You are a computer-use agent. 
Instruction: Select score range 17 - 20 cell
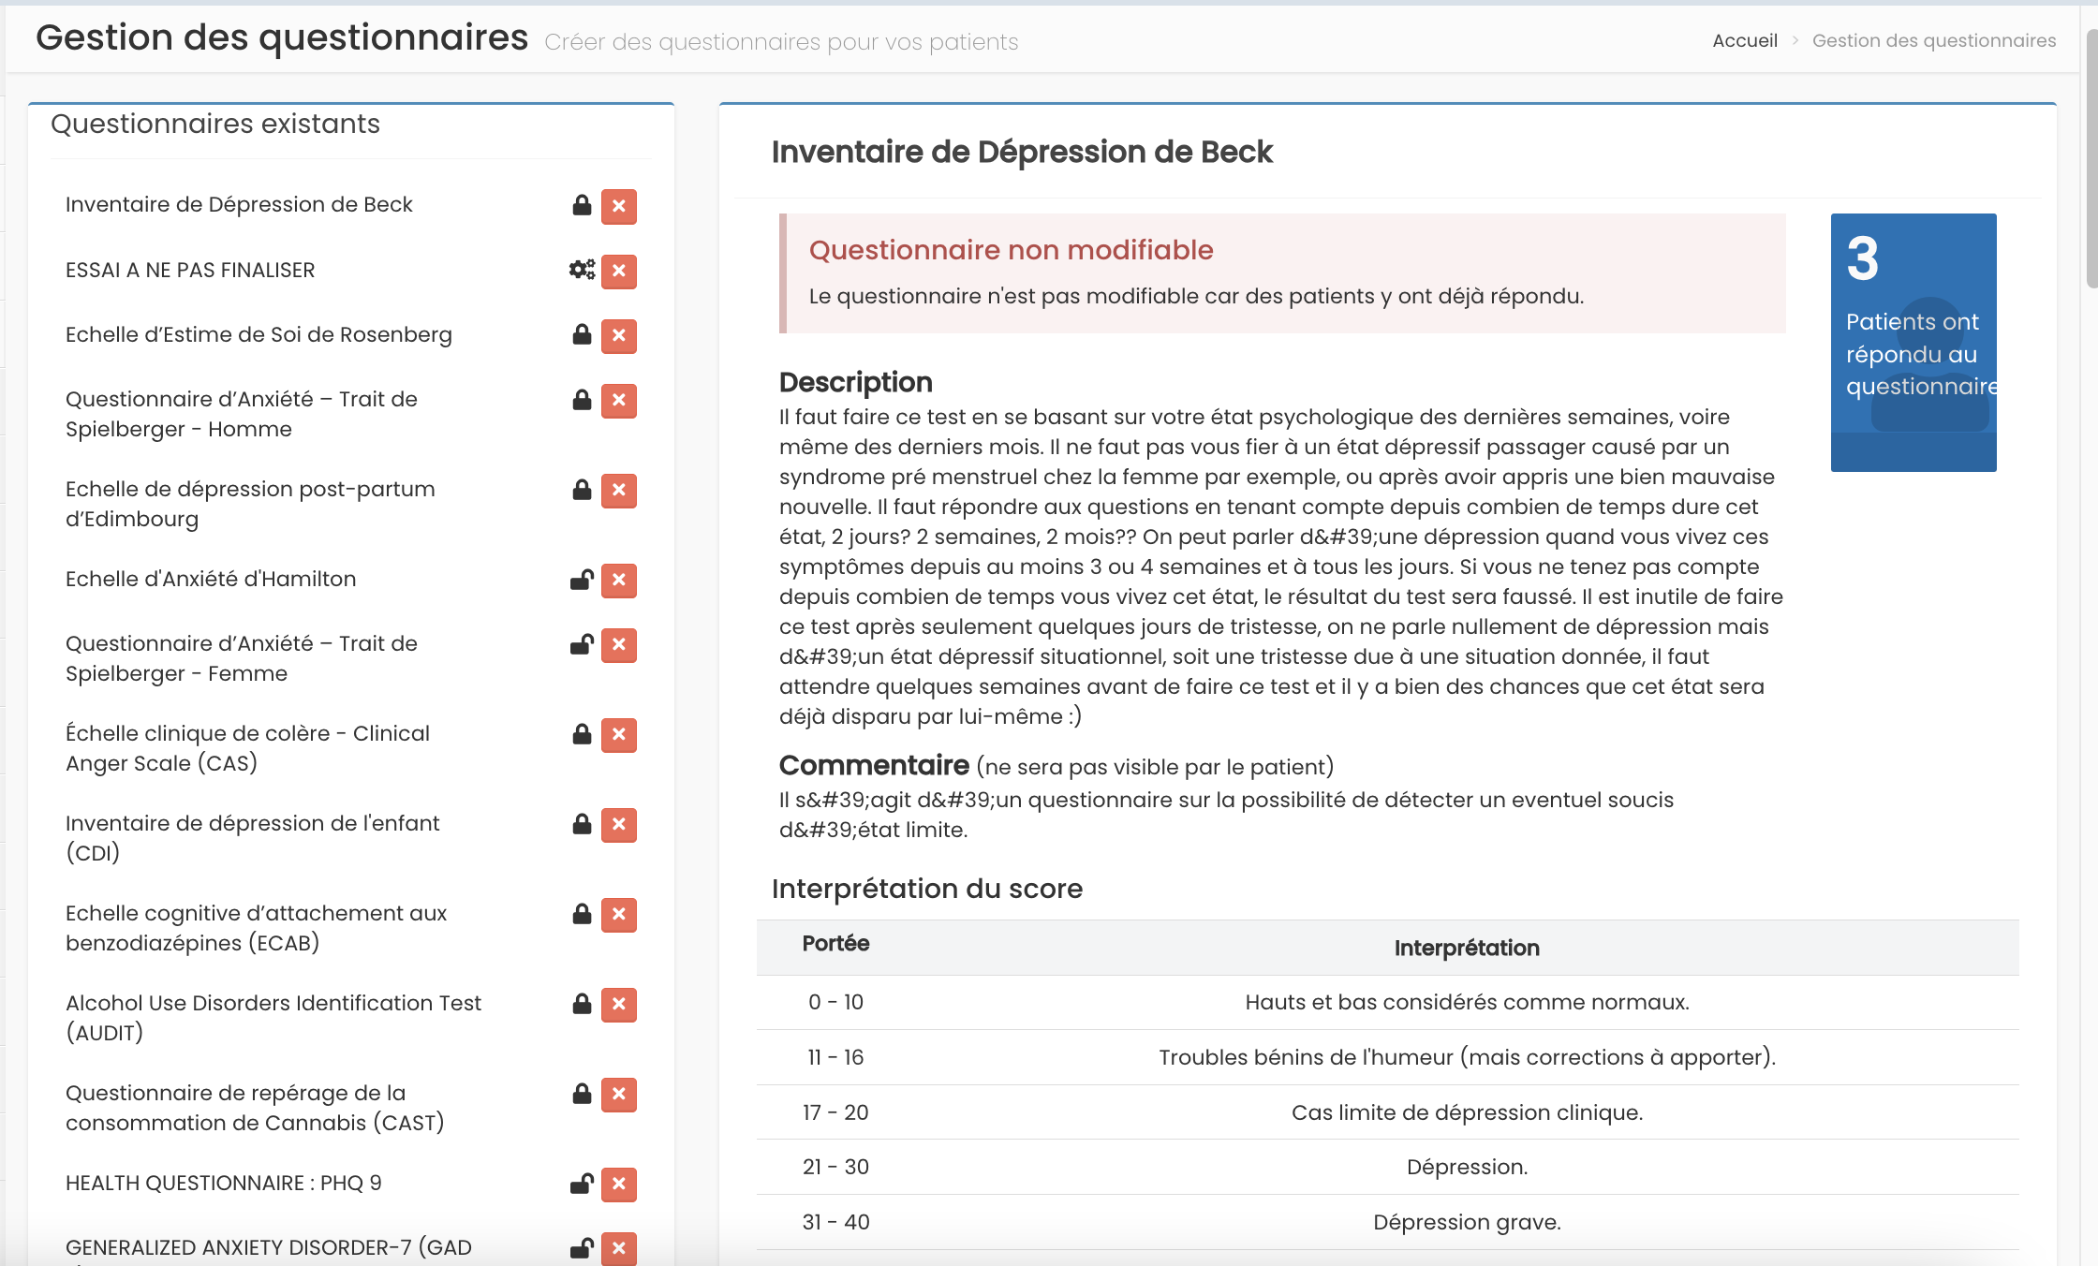click(835, 1112)
